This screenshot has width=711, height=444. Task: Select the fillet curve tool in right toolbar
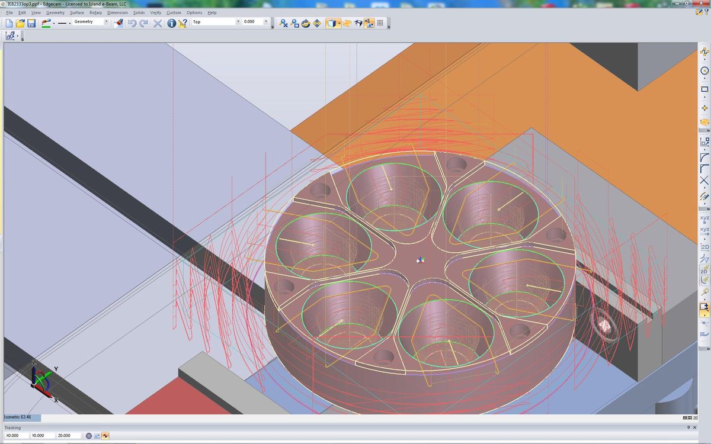[704, 156]
